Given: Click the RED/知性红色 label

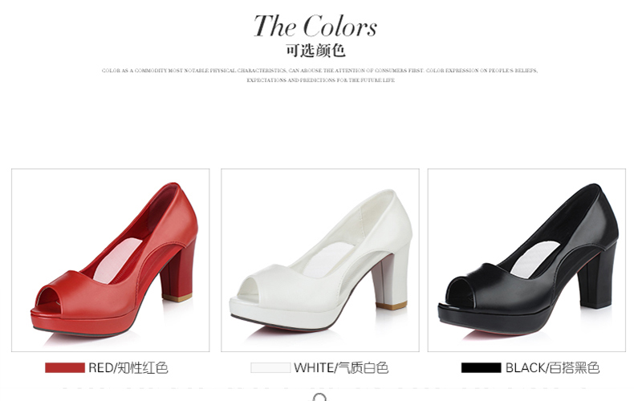Looking at the screenshot, I should coord(128,368).
